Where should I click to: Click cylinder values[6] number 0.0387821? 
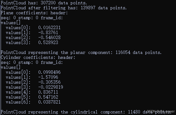(x=49, y=102)
